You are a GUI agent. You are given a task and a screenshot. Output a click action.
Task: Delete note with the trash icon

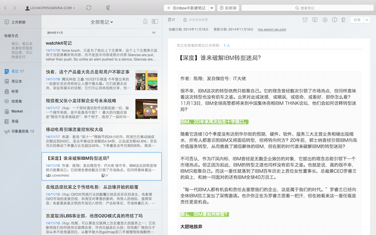(x=344, y=20)
